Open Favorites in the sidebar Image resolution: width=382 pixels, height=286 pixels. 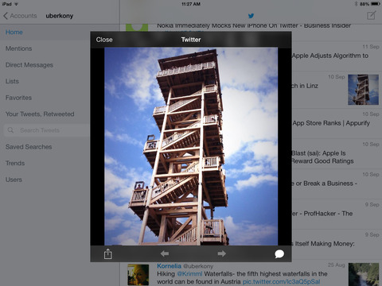pos(18,98)
